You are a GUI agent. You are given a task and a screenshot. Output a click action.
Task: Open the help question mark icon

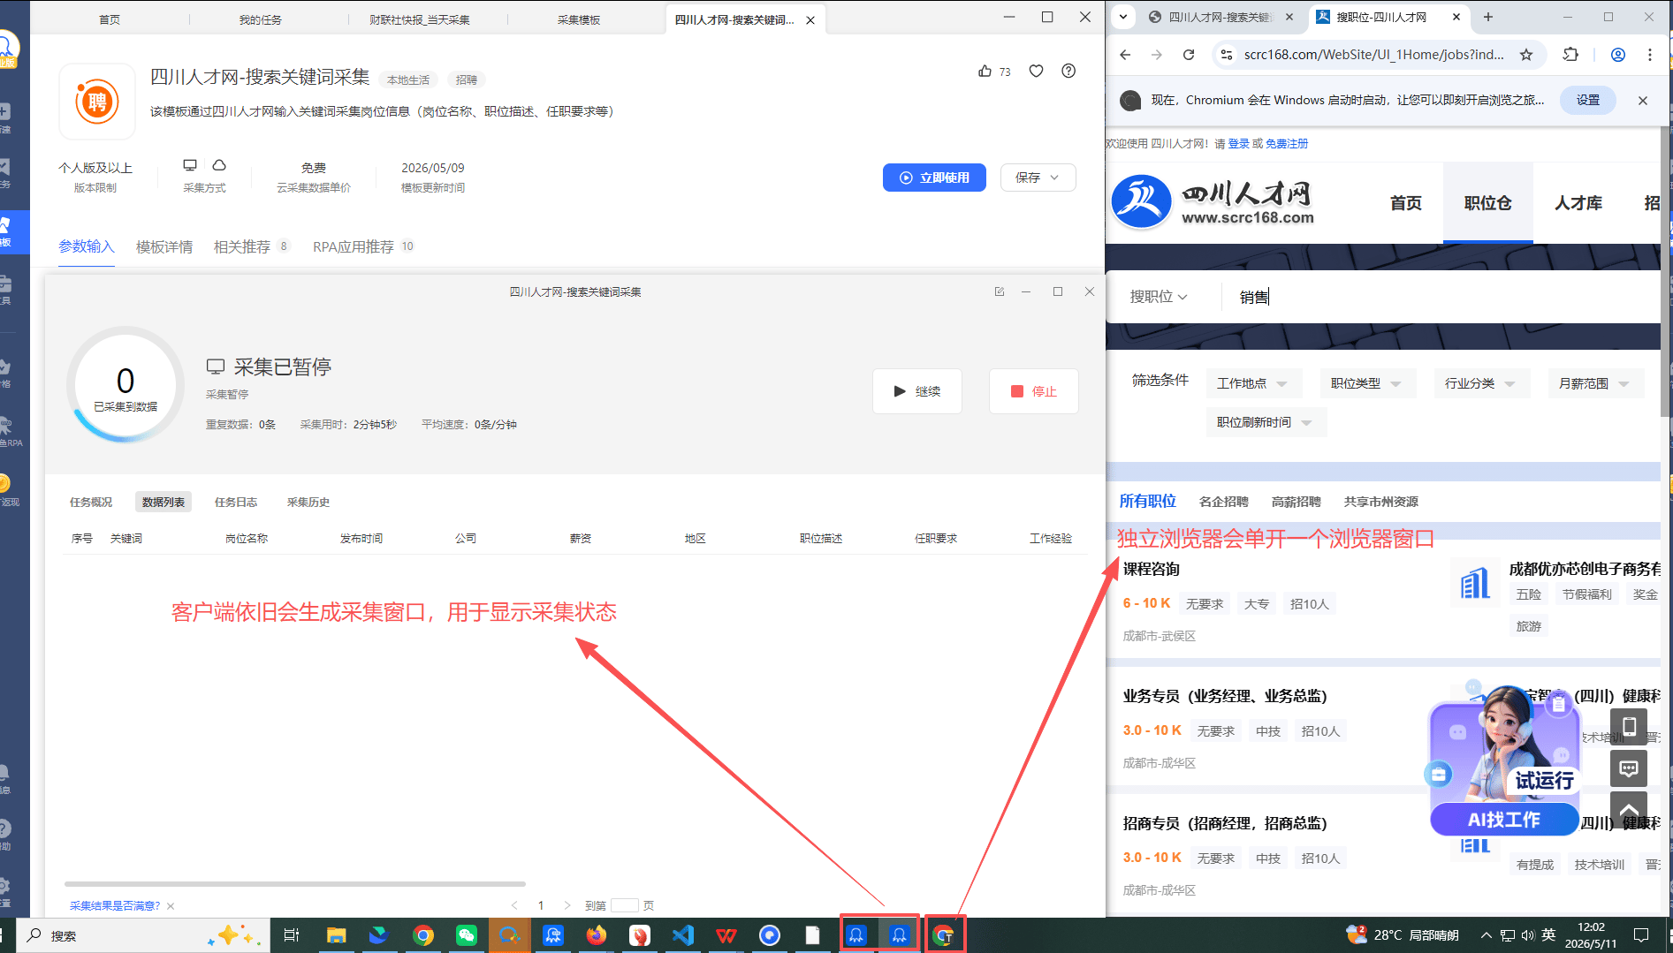(1068, 72)
